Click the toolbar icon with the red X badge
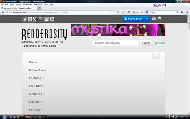The image size is (190, 119). click(x=134, y=12)
